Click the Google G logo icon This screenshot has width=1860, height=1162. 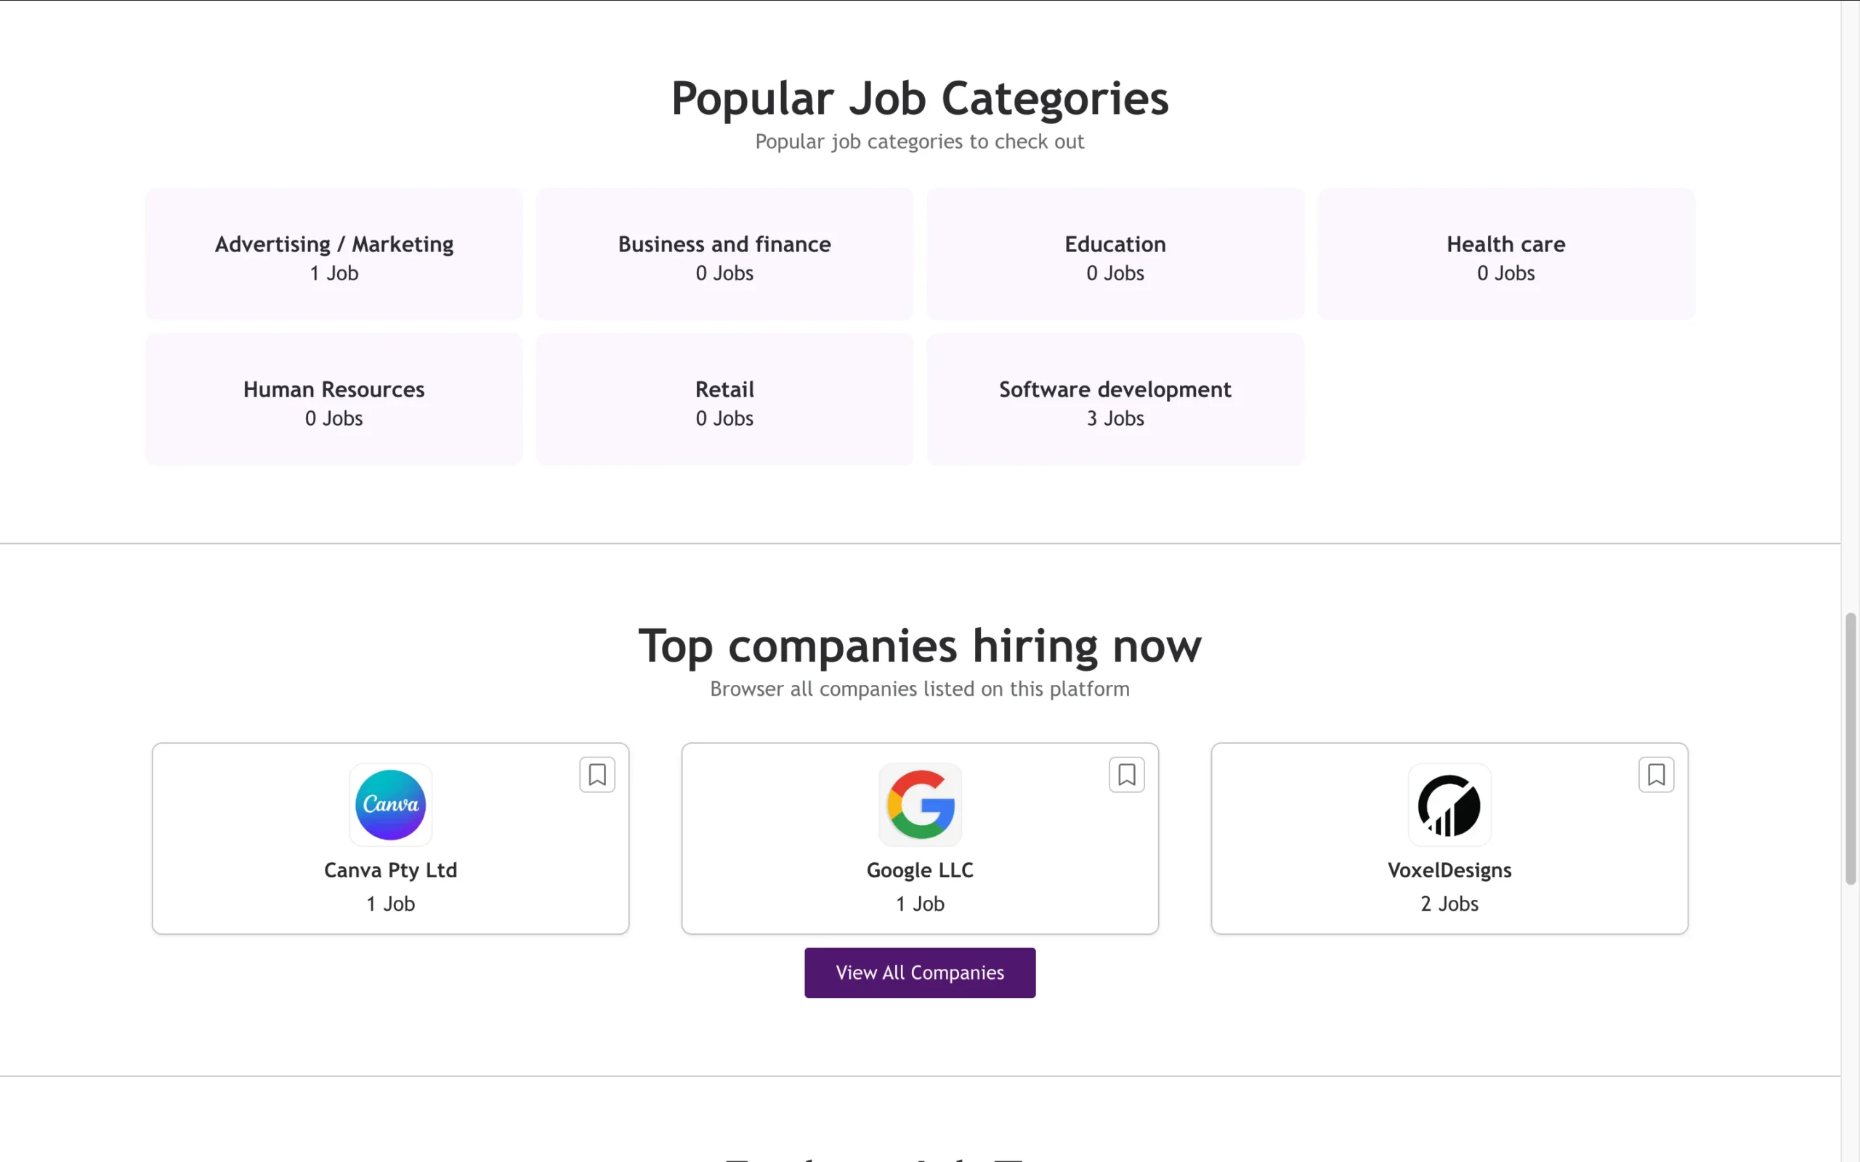point(920,805)
